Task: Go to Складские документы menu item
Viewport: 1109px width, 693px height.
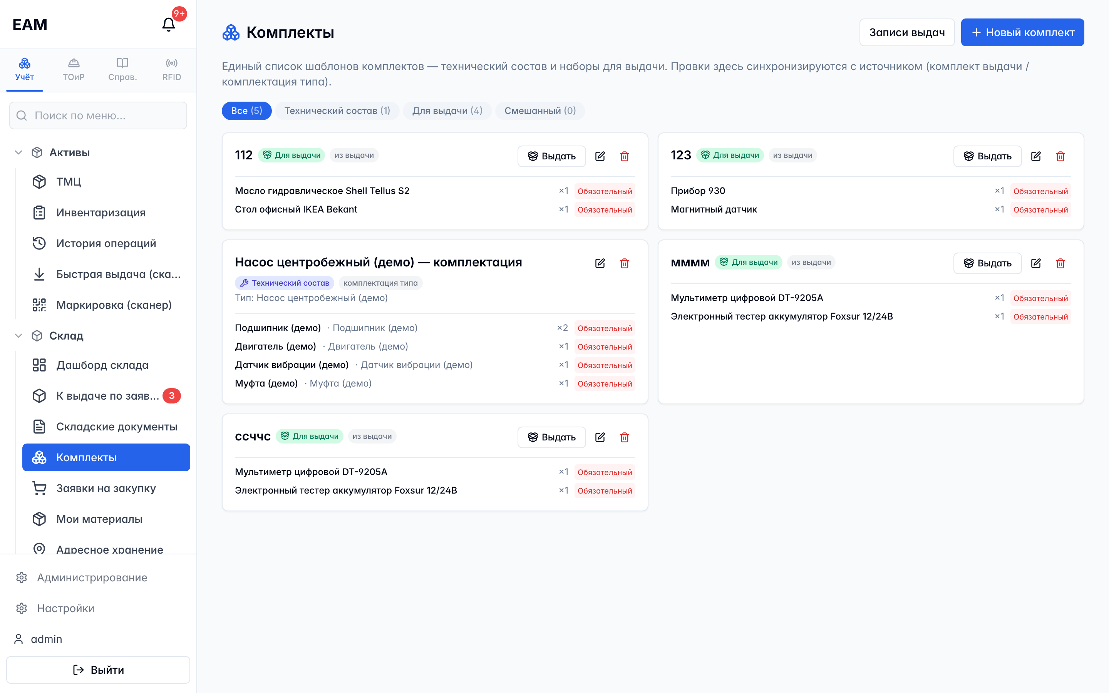Action: (x=106, y=427)
